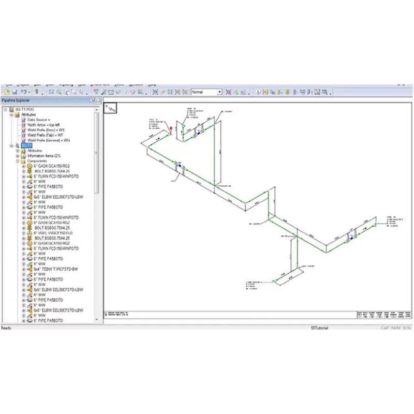Click the 6" VGFL valve tree icon
This screenshot has width=414, height=414.
pos(30,233)
